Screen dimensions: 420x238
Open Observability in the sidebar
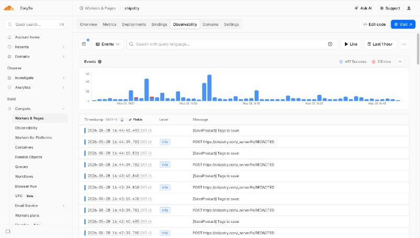click(26, 128)
